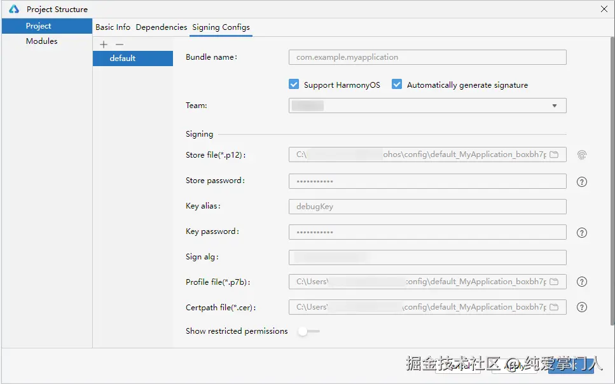Screen dimensions: 615x384
Task: Uncheck Automatically generate signature checkbox
Action: tap(396, 85)
